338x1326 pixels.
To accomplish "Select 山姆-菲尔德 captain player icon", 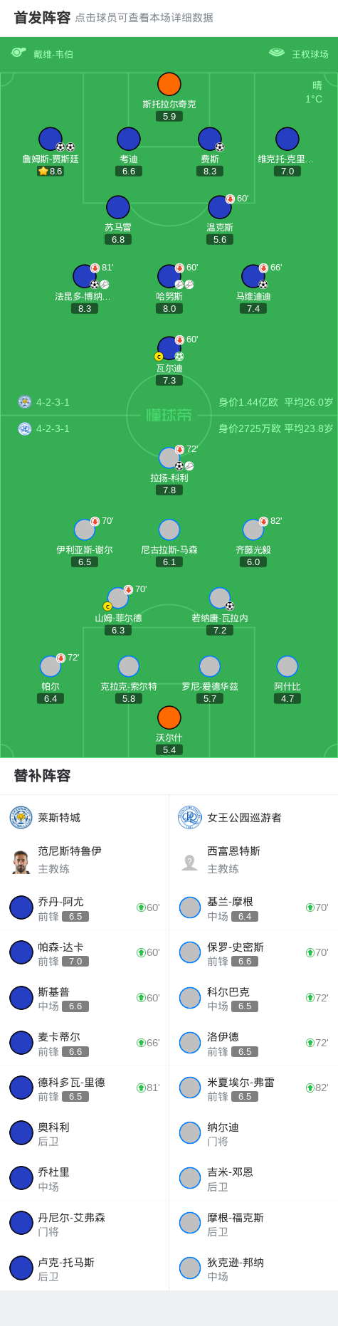I will [118, 598].
